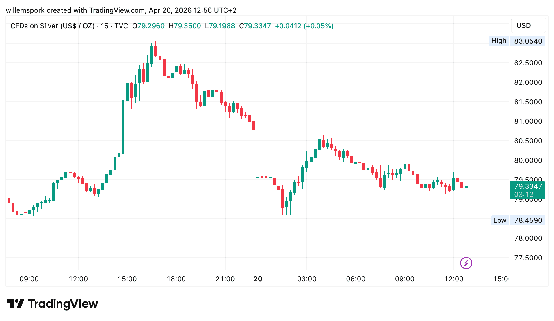
Task: Click the 03:00 time axis label
Action: coord(307,279)
